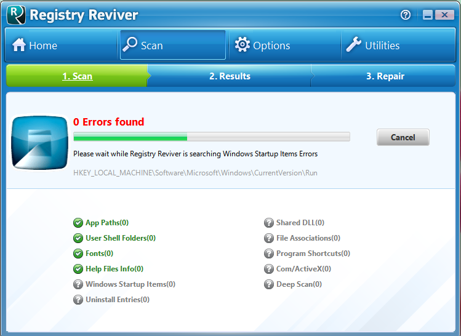This screenshot has height=336, width=461.
Task: Open the Options tab label
Action: [271, 46]
